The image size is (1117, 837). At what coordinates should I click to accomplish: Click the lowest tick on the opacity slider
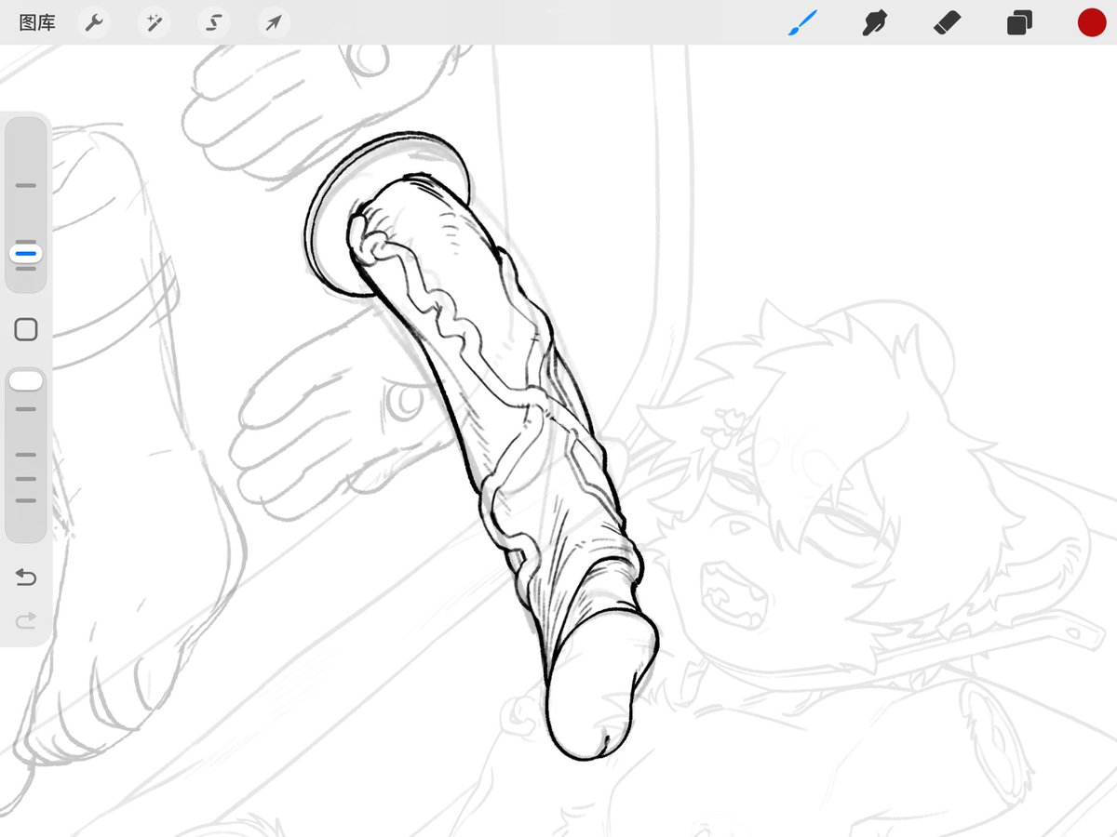[26, 500]
